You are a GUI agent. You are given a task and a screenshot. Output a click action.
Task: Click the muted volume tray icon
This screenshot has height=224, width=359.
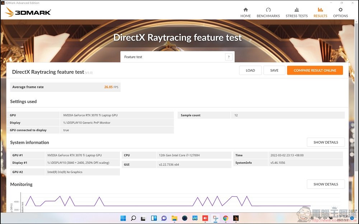tap(325, 218)
